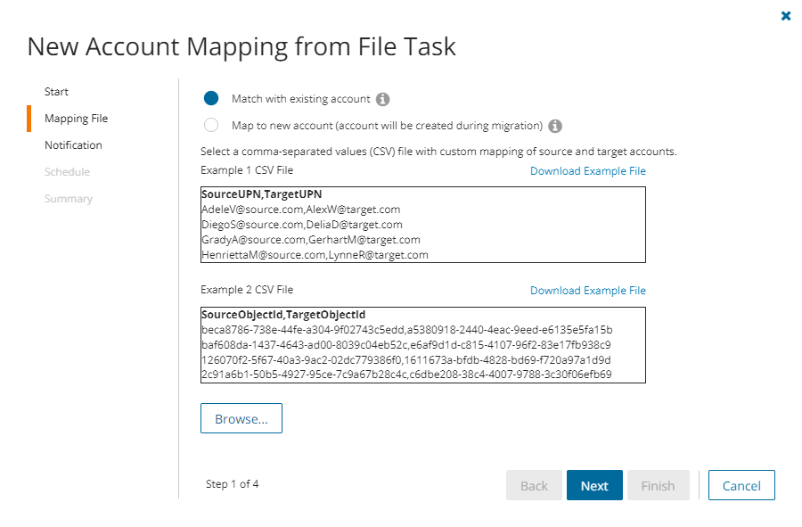The width and height of the screenshot is (802, 527).
Task: Close the dialog with the X icon
Action: point(786,16)
